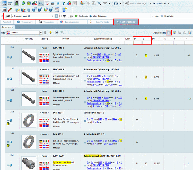Click the brackets equals (=) toolbar icon
This screenshot has width=193, height=170.
coord(41,3)
